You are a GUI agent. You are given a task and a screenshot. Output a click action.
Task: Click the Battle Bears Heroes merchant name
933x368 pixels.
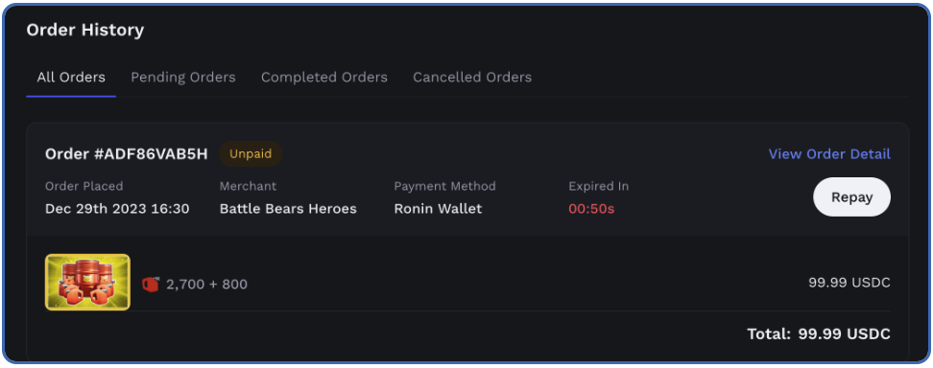pos(288,209)
